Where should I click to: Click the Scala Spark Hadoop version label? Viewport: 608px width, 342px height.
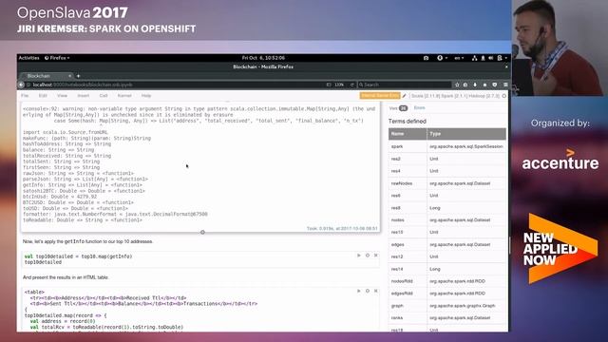click(x=456, y=96)
